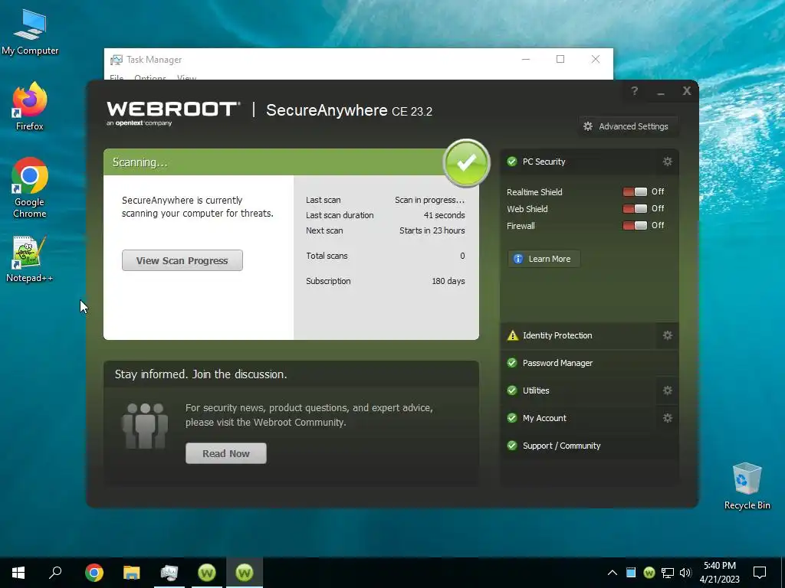
Task: Toggle the Web Shield switch
Action: click(x=635, y=208)
